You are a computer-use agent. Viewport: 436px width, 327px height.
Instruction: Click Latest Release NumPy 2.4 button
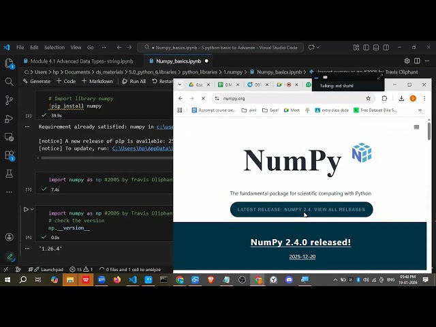click(x=301, y=209)
